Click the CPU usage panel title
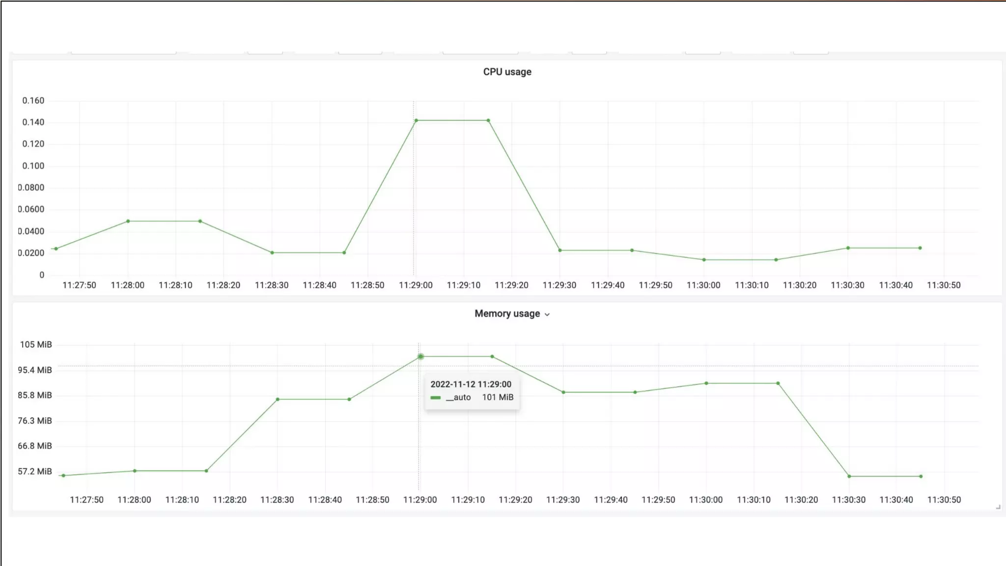The height and width of the screenshot is (566, 1006). (x=507, y=72)
